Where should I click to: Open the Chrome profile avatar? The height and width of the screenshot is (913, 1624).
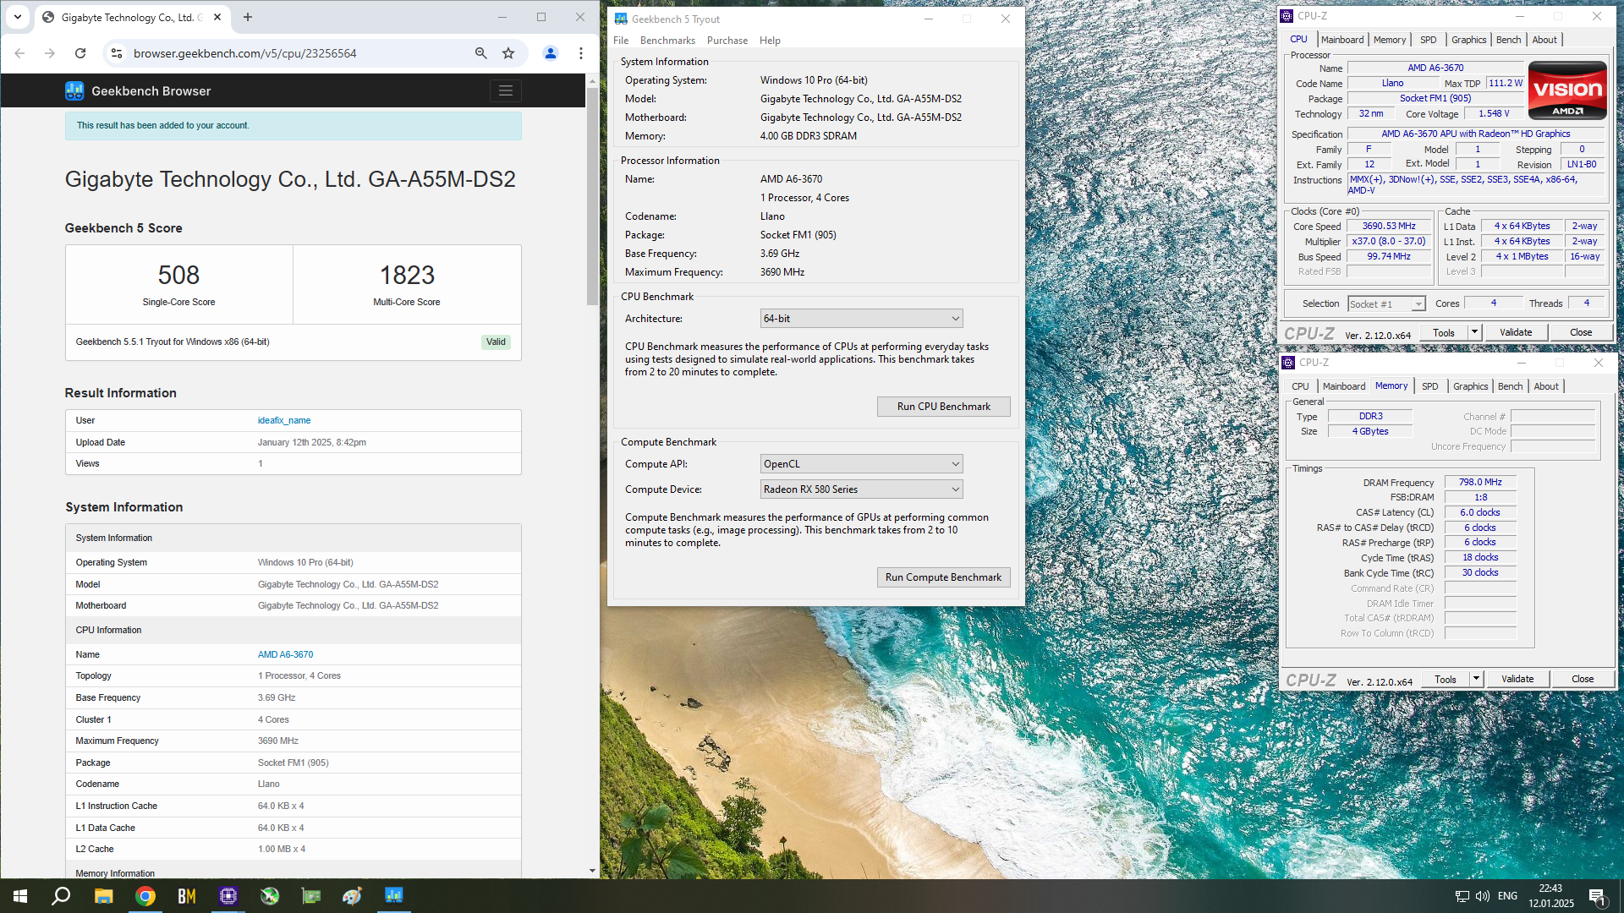(x=551, y=53)
